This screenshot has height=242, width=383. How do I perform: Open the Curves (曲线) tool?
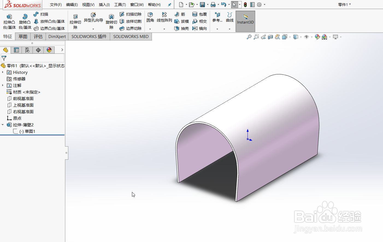click(x=230, y=17)
